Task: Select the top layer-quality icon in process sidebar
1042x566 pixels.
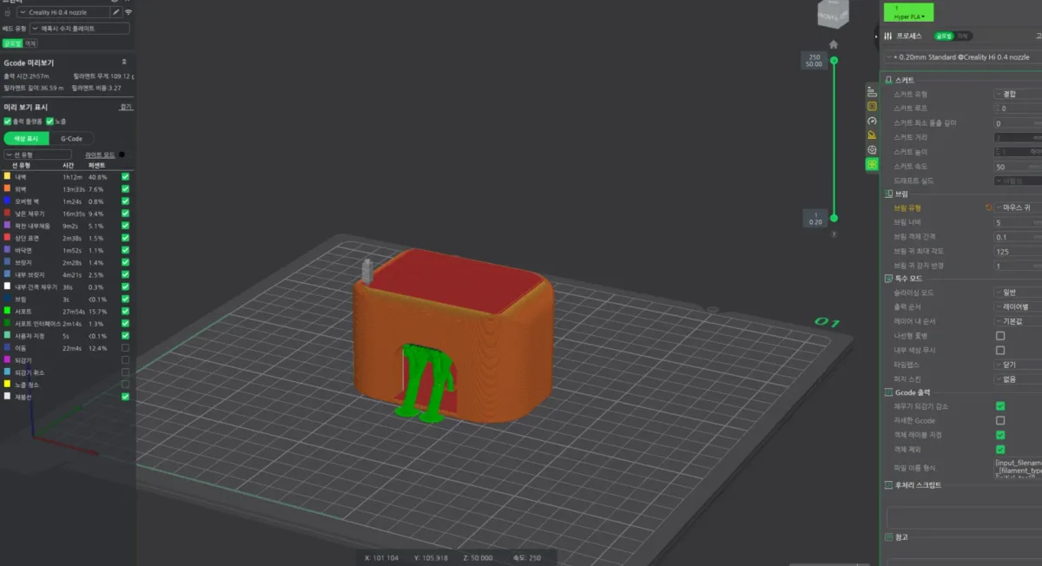Action: tap(872, 92)
